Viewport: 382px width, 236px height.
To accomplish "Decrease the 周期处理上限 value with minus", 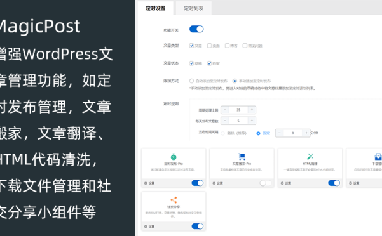I will coord(225,110).
